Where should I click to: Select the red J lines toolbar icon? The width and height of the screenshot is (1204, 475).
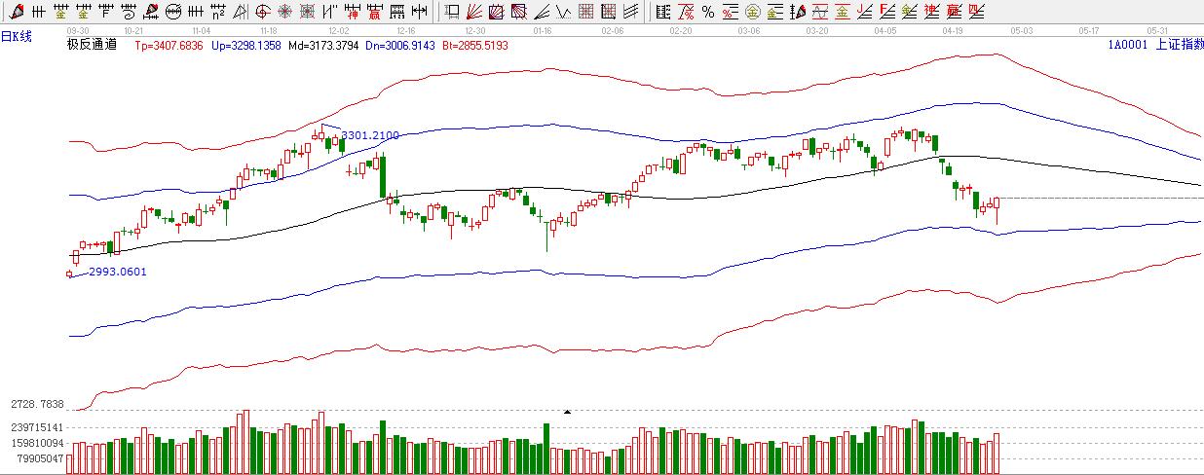(x=861, y=12)
